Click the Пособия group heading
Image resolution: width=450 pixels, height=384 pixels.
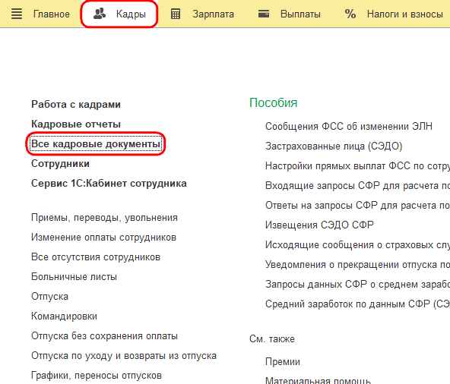(x=273, y=103)
